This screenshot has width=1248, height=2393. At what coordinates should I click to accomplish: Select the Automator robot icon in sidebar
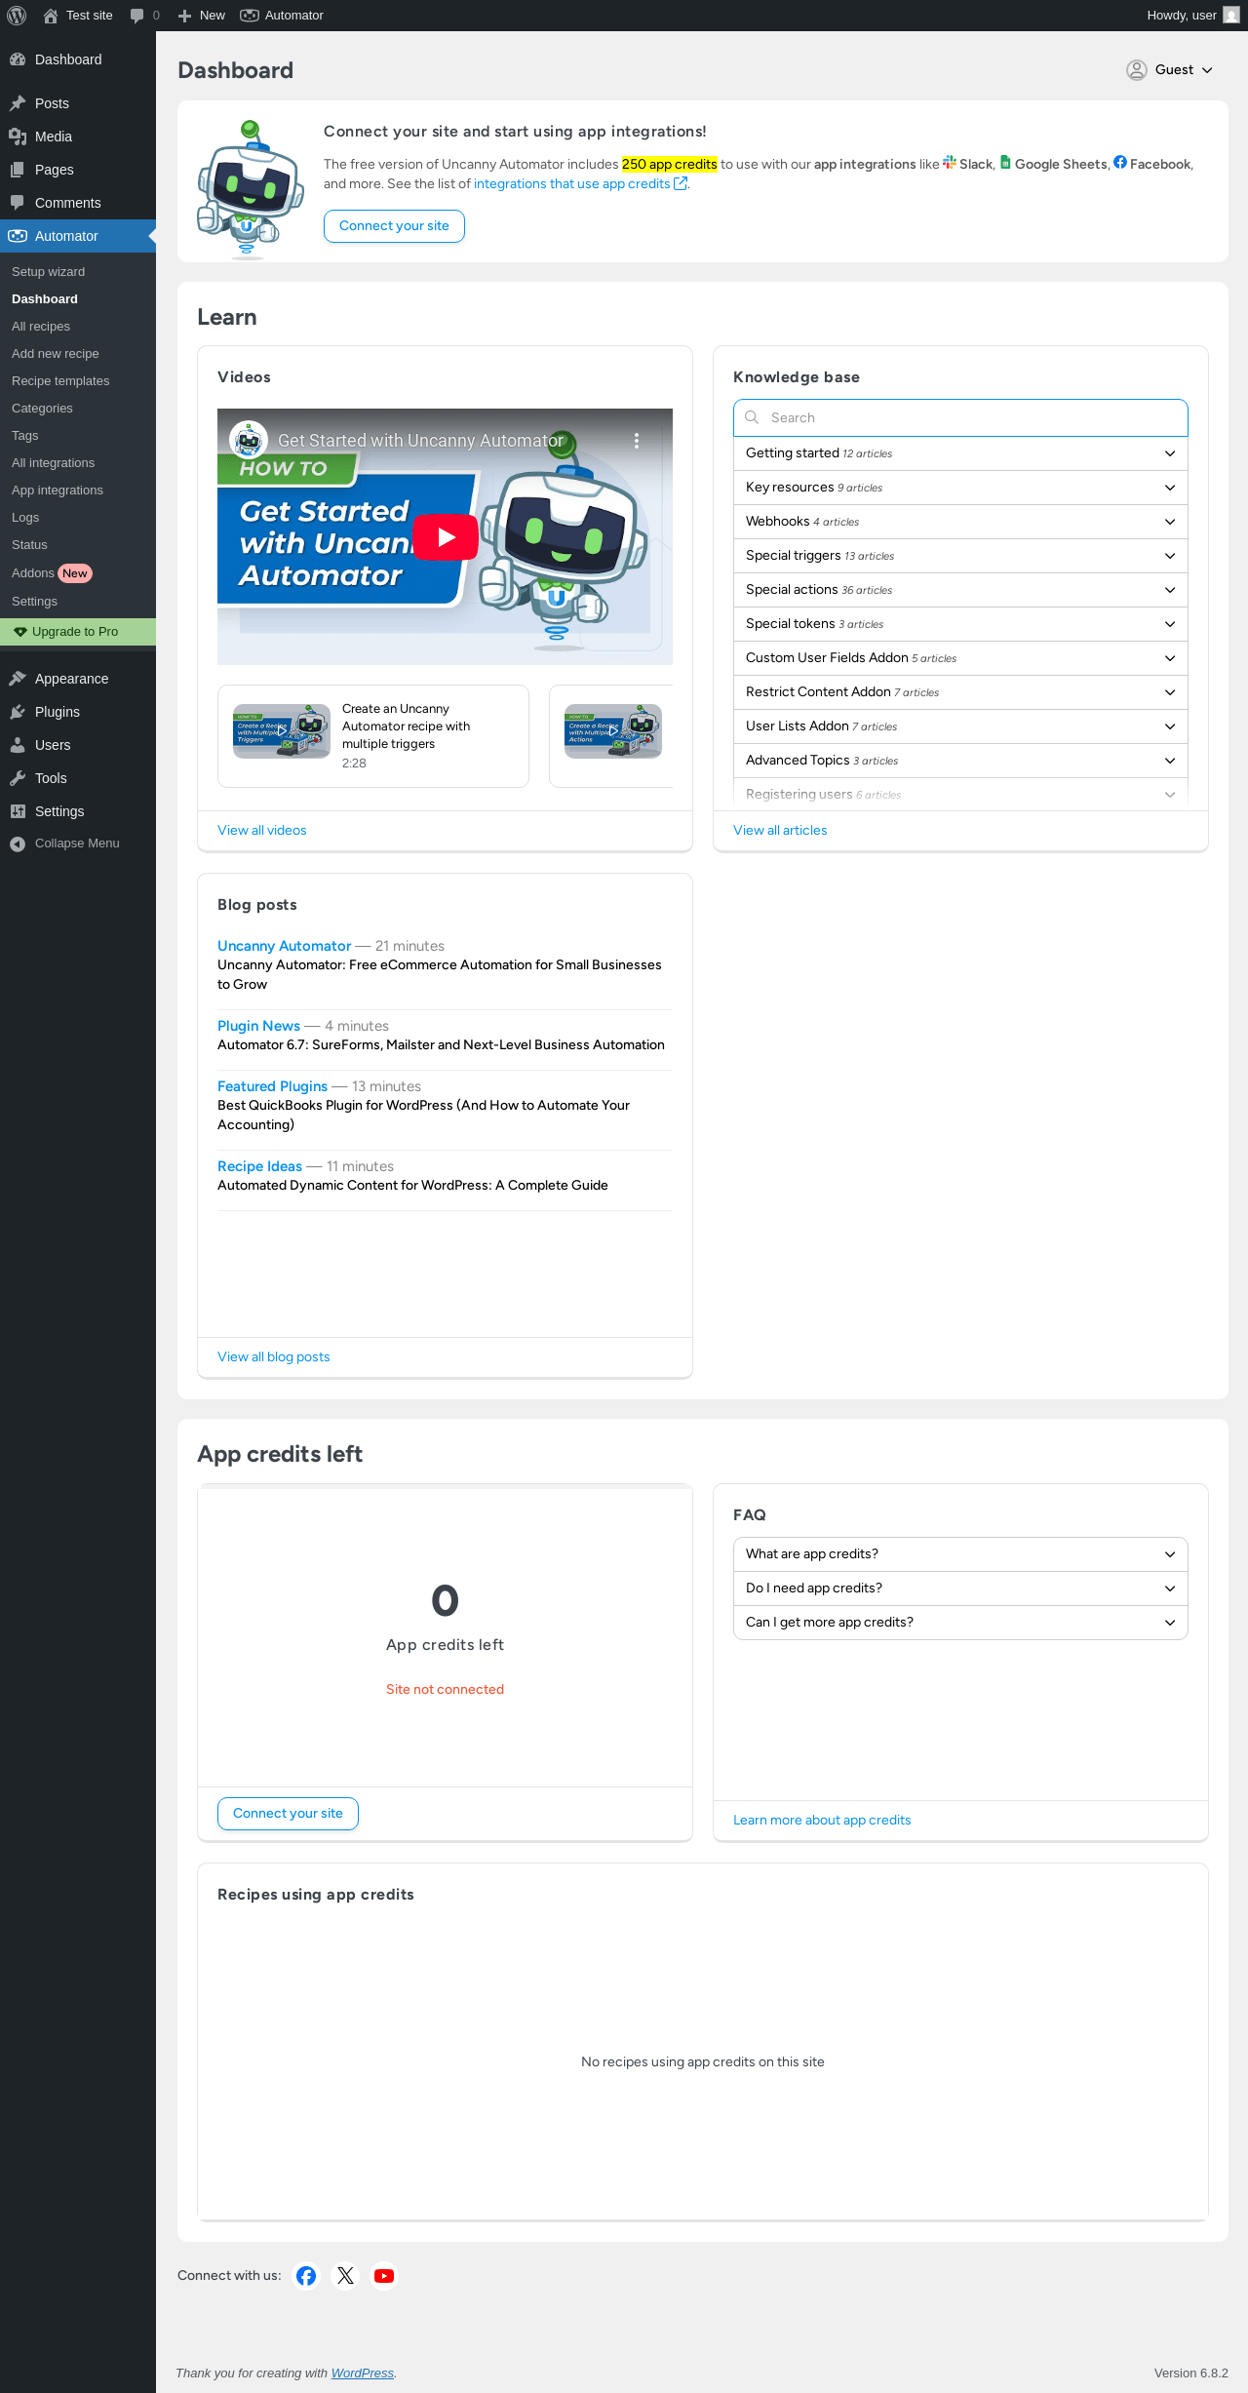(18, 236)
